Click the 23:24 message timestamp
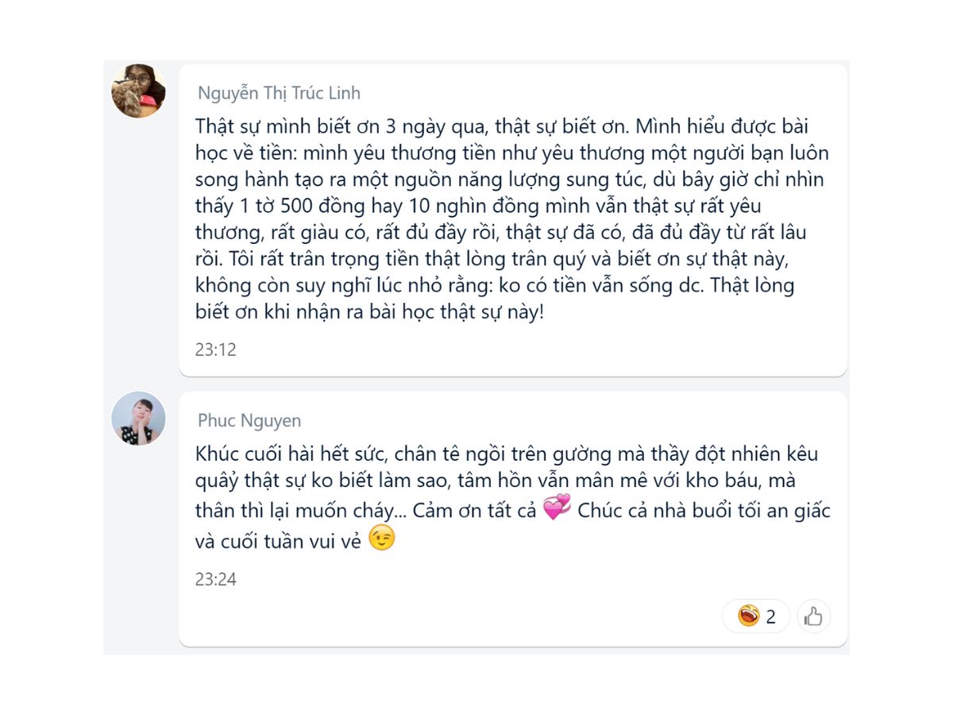Viewport: 953px width, 715px height. [216, 579]
